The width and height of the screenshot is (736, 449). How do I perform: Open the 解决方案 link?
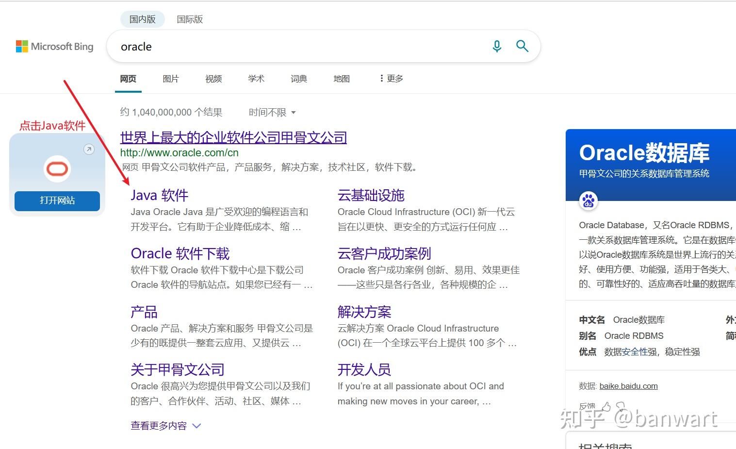(x=364, y=312)
